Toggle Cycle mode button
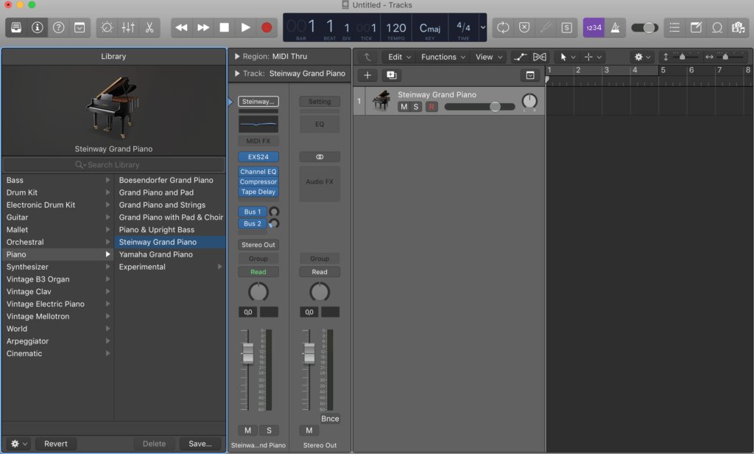754x454 pixels. coord(503,27)
